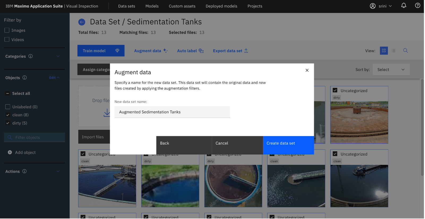Enable the Videos filter checkbox
The image size is (425, 219).
click(x=7, y=40)
